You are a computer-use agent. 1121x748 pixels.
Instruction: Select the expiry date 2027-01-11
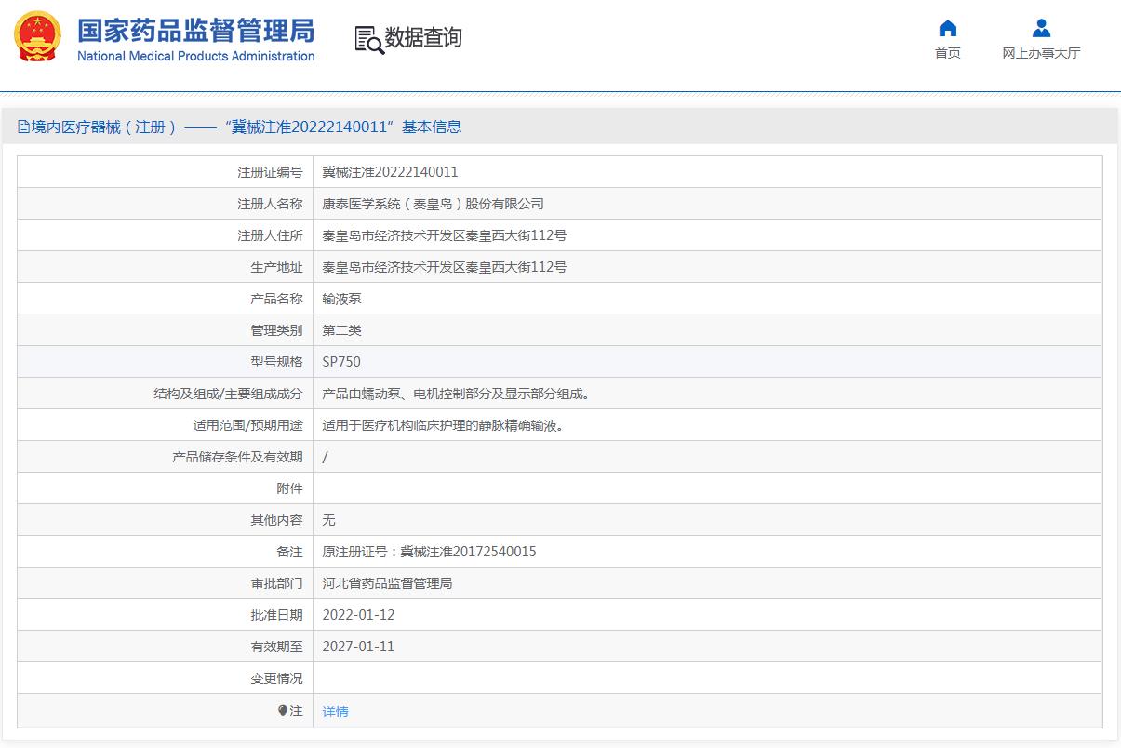[x=358, y=647]
